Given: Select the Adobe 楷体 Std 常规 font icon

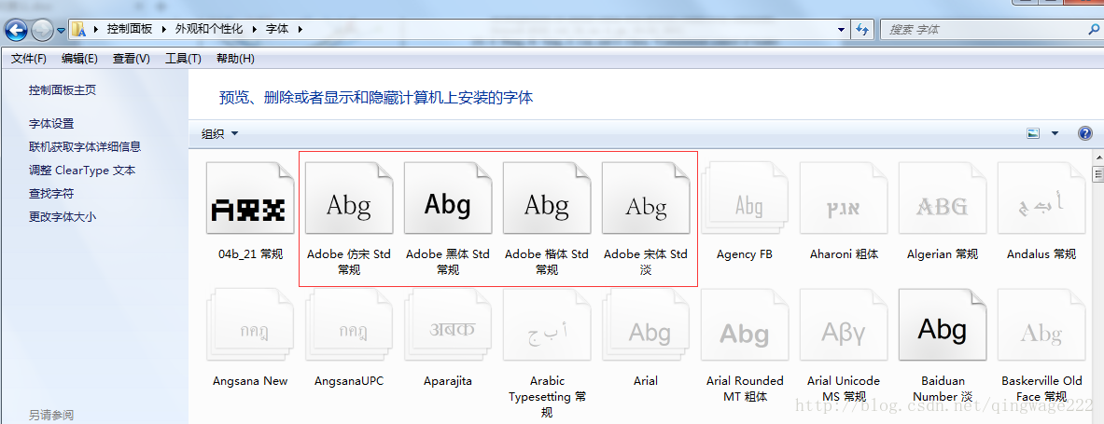Looking at the screenshot, I should (x=547, y=198).
